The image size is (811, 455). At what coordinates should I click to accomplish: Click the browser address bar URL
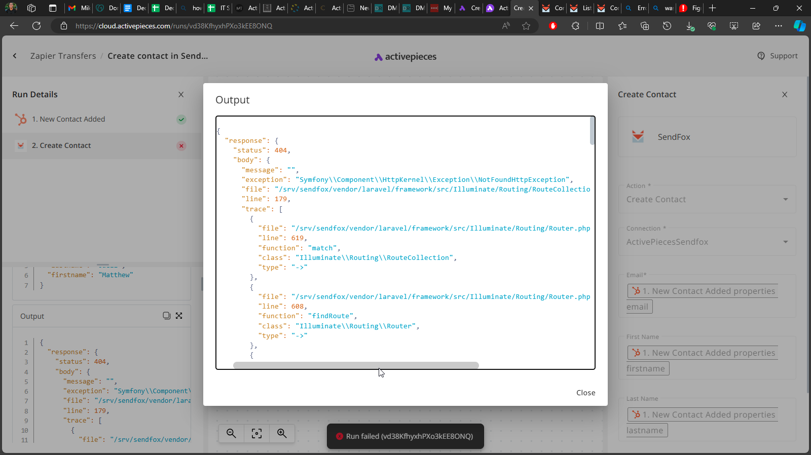point(174,26)
